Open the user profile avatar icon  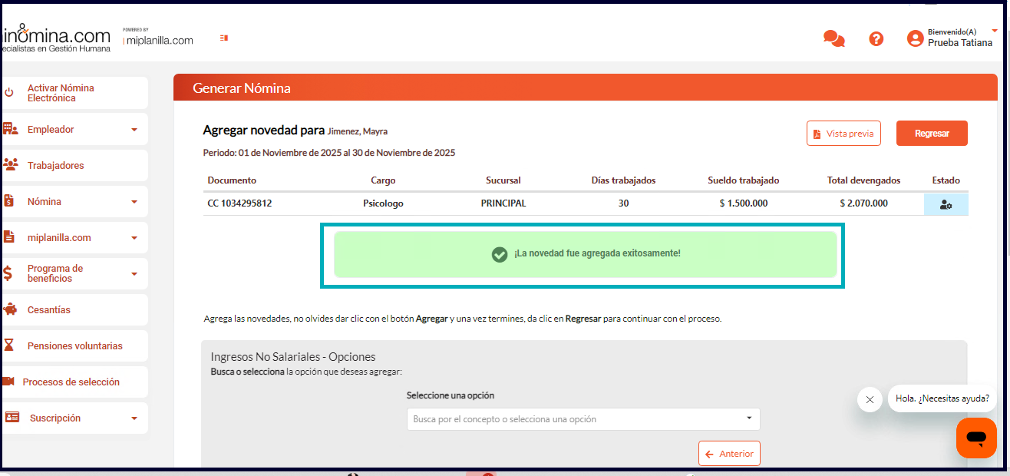point(915,38)
